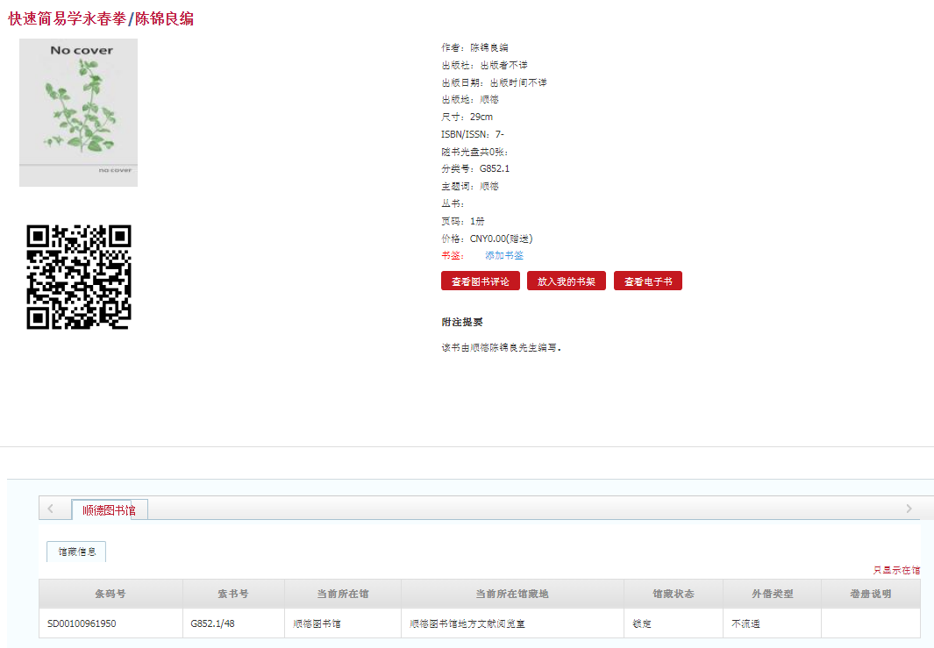This screenshot has width=934, height=648.
Task: Click the book title 快速简易学永春拳
Action: pos(68,18)
